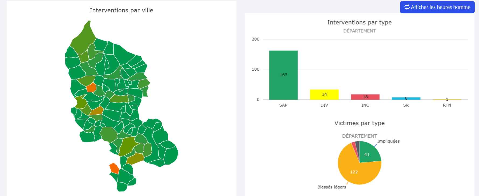The width and height of the screenshot is (479, 196).
Task: Click the blue SR bar showing 8
Action: 406,99
